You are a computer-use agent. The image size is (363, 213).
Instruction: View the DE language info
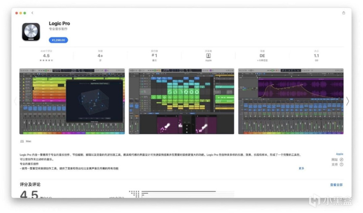(262, 56)
